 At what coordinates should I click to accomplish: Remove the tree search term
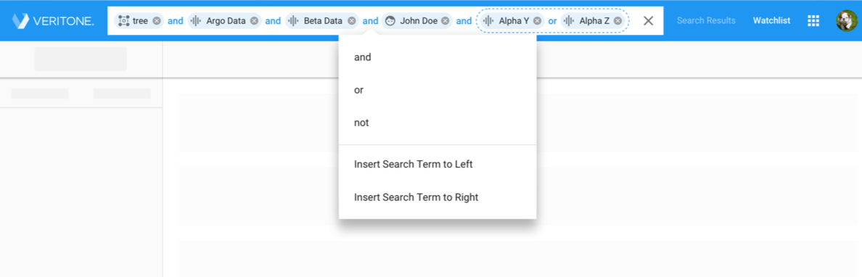pos(157,21)
